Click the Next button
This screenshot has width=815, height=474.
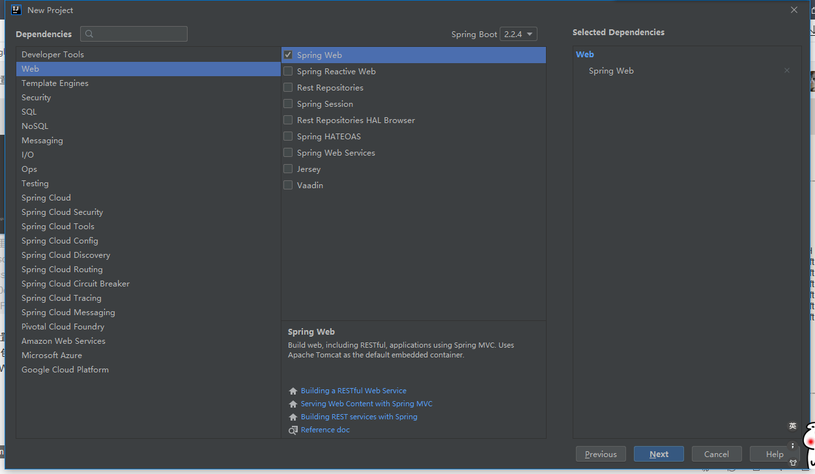point(659,454)
